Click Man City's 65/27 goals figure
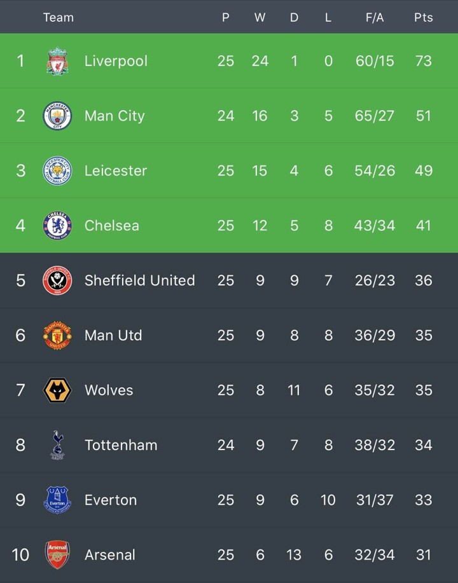458x583 pixels. 375,116
